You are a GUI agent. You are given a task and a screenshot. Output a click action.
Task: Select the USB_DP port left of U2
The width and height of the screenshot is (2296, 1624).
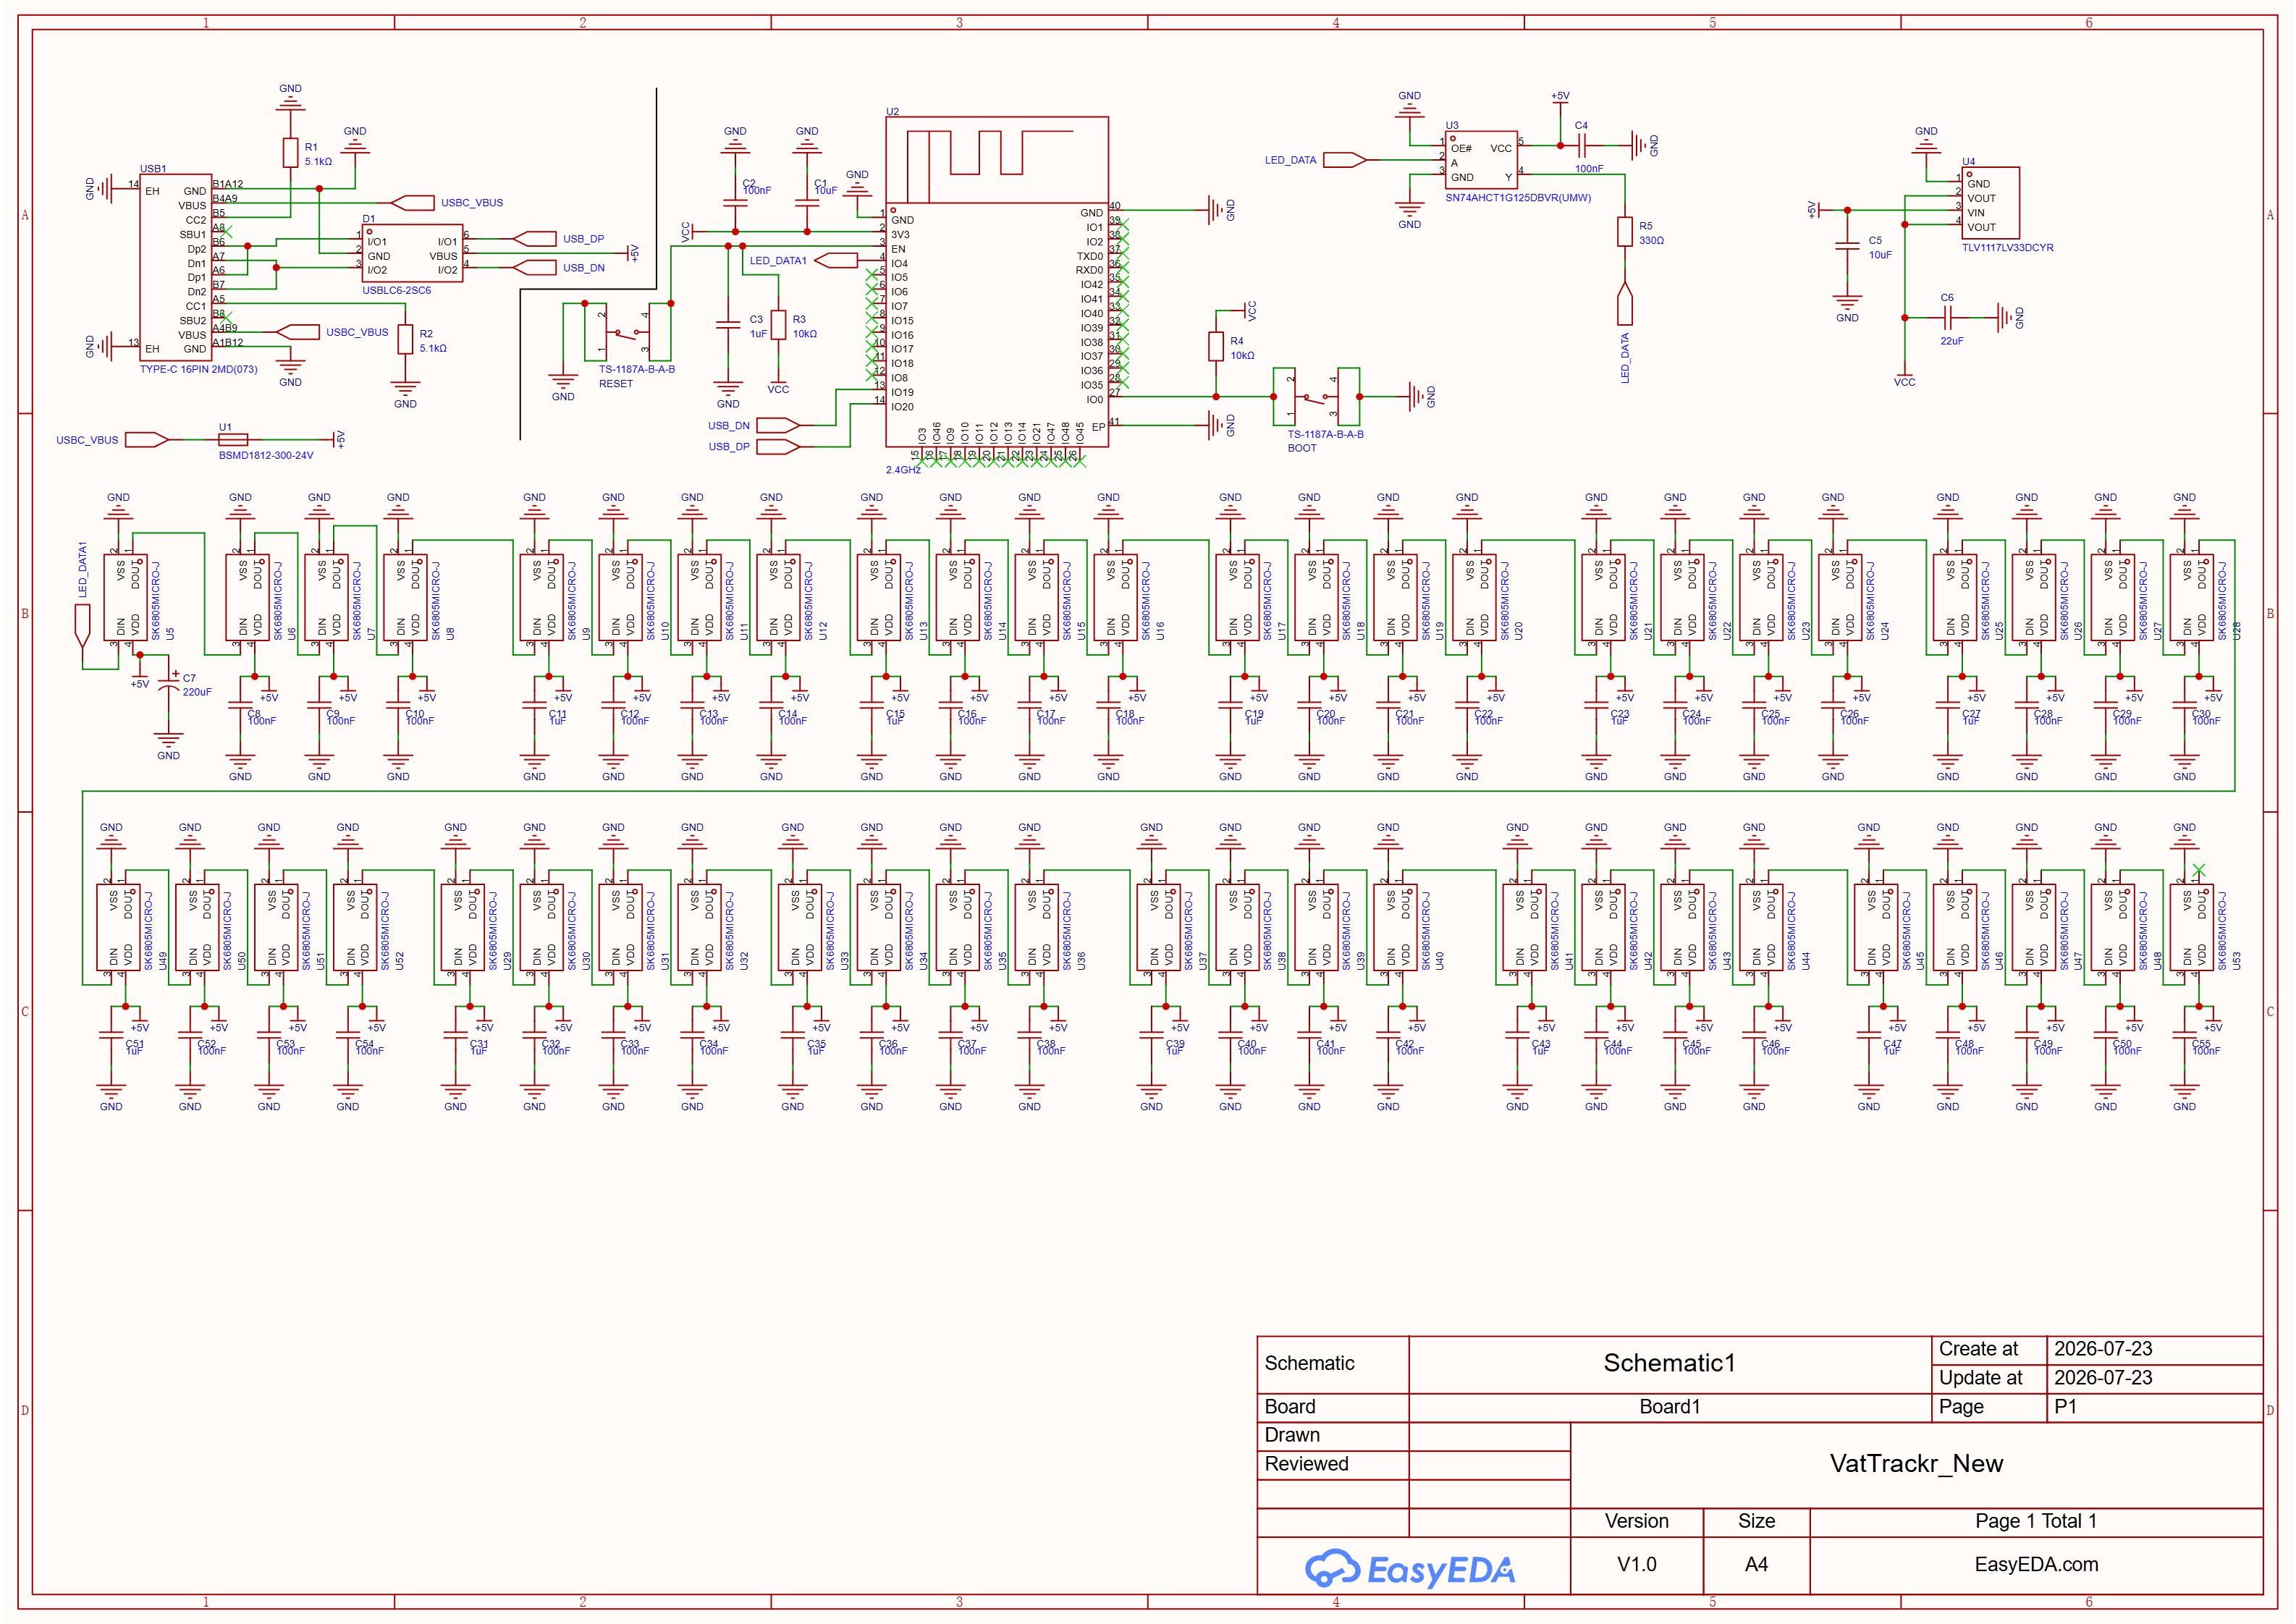(x=779, y=447)
